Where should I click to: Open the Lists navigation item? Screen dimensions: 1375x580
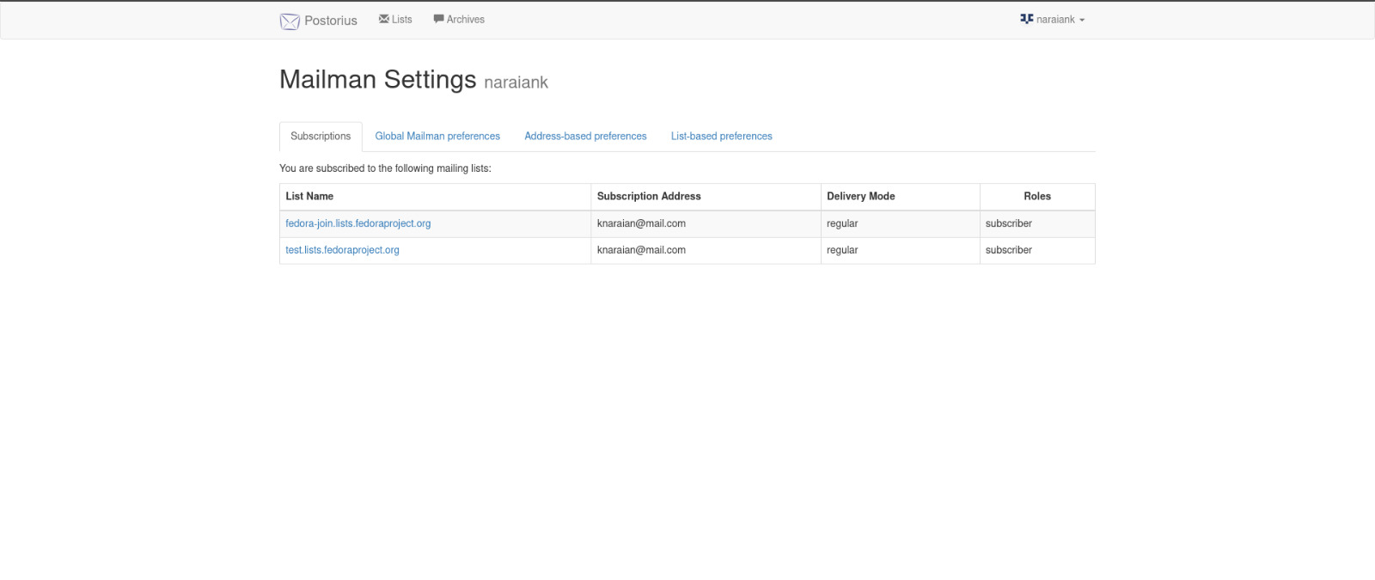click(395, 19)
